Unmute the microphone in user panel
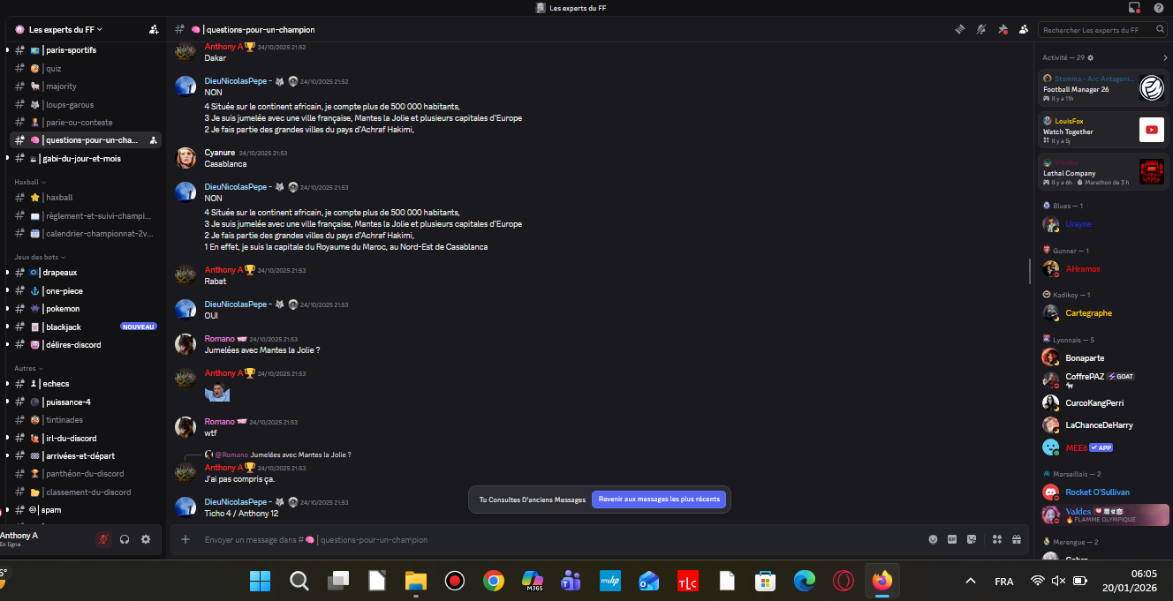Viewport: 1173px width, 601px height. (x=103, y=539)
